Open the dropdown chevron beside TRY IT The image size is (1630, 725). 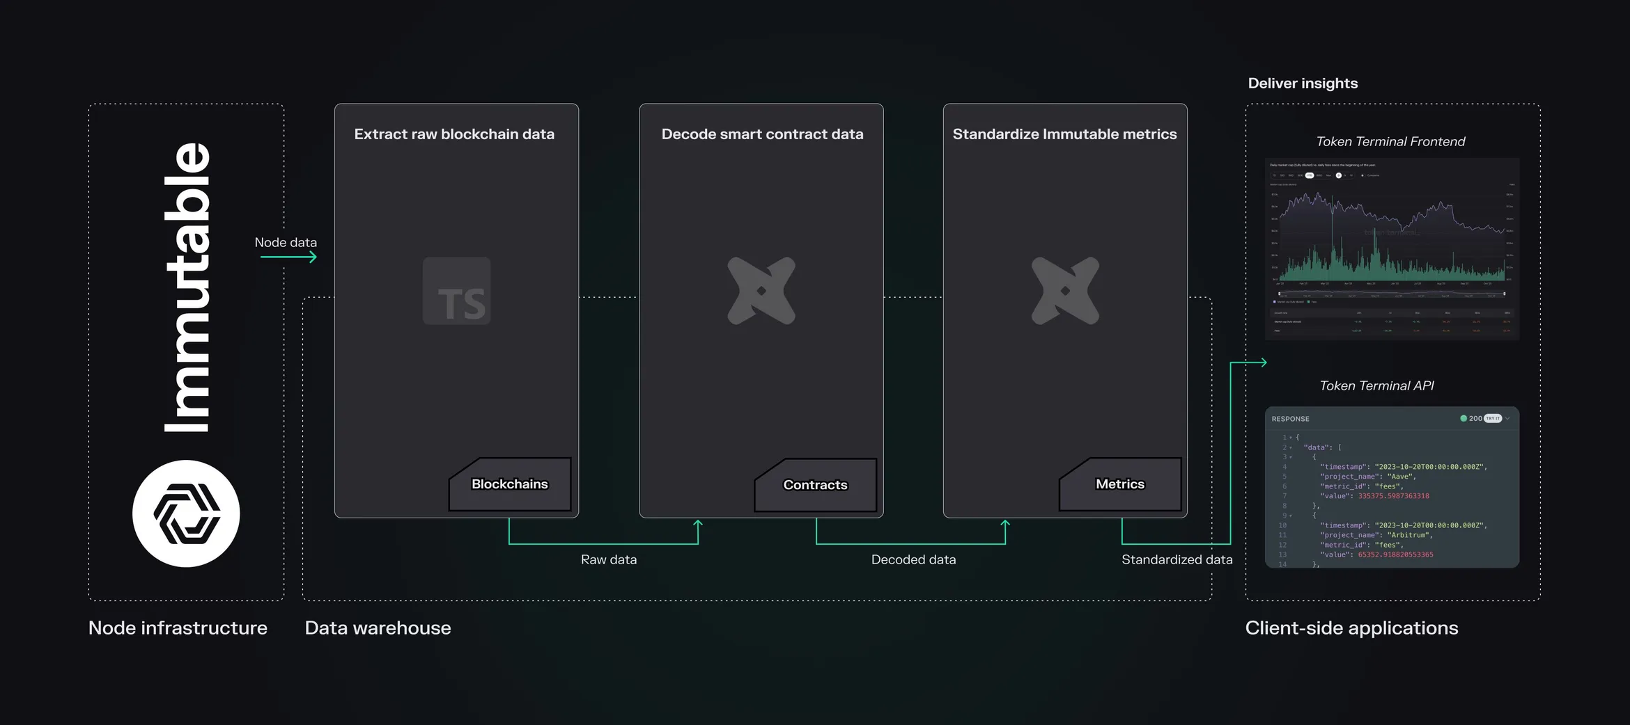1507,418
